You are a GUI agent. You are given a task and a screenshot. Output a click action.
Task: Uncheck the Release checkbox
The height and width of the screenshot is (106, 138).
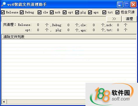point(3,12)
